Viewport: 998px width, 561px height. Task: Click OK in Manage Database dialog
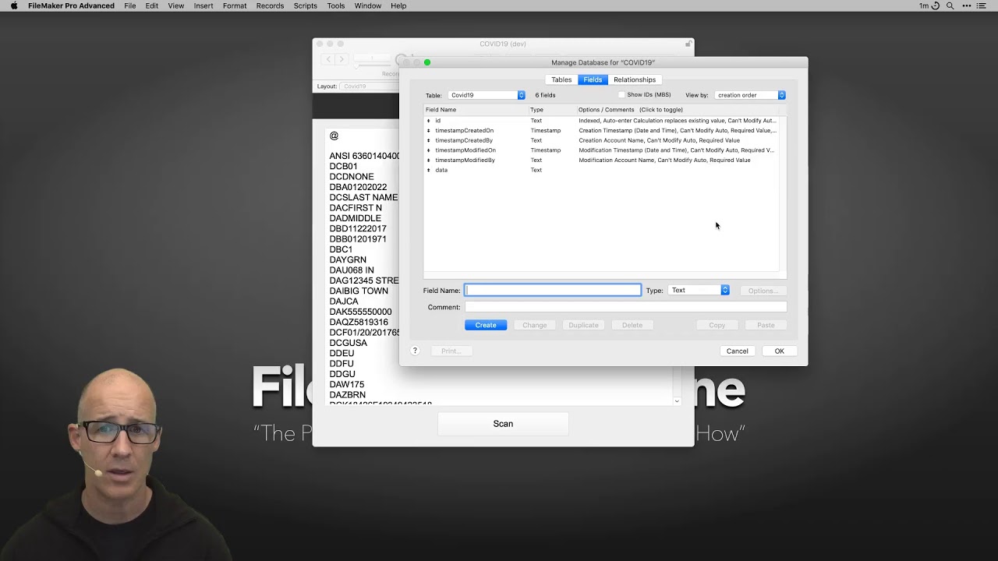[779, 351]
